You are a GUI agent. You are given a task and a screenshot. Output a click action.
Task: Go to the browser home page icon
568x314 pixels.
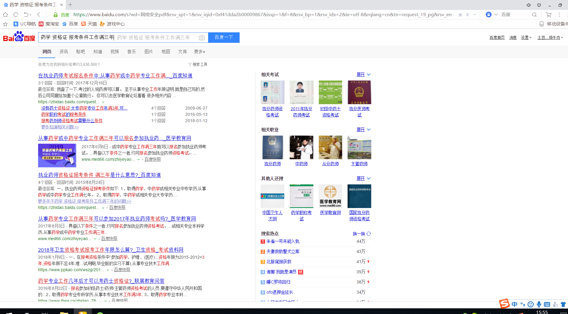(5, 15)
